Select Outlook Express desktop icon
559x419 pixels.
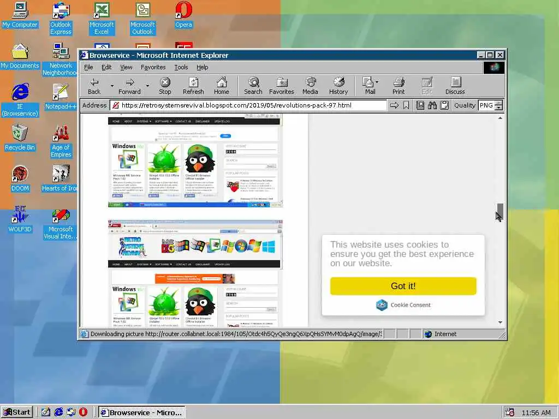tap(61, 19)
